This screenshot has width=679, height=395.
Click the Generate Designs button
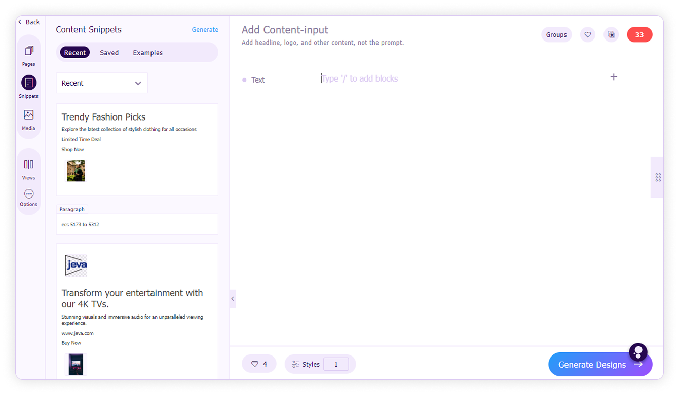[600, 364]
